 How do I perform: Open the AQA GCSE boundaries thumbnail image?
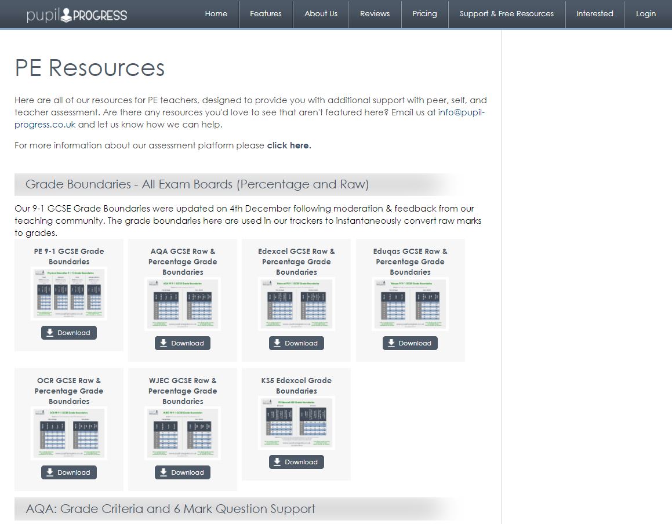click(182, 304)
